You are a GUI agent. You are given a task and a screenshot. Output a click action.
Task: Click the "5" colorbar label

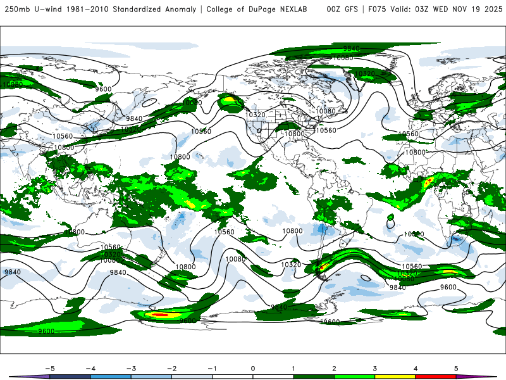coord(456,369)
